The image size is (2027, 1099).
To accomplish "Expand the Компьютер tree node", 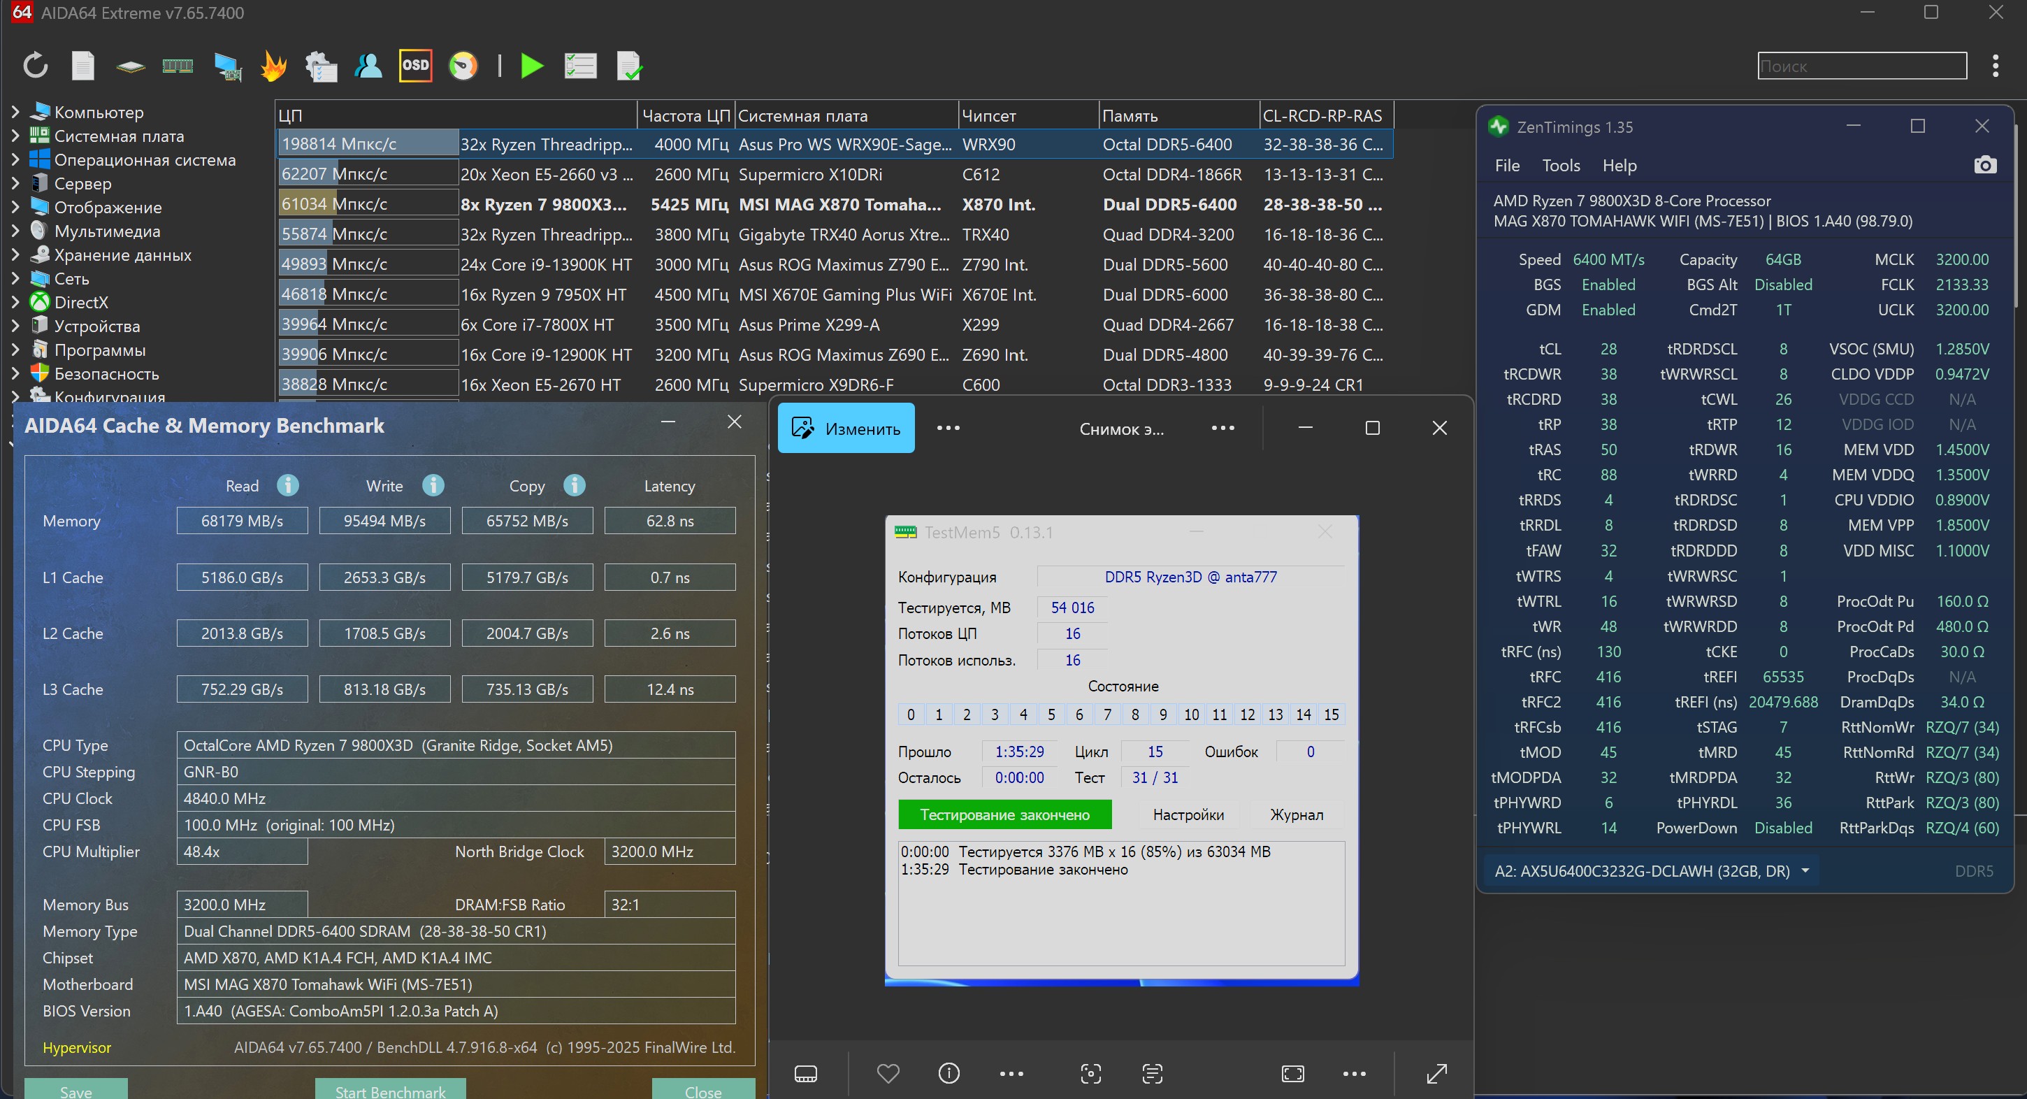I will (x=15, y=112).
